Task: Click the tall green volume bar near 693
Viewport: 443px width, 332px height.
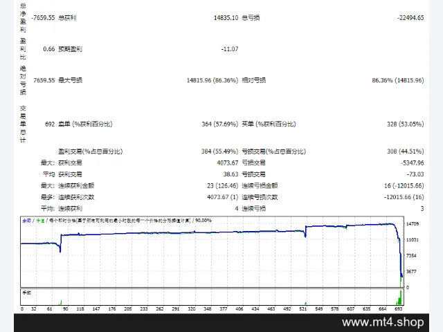Action: pyautogui.click(x=401, y=297)
